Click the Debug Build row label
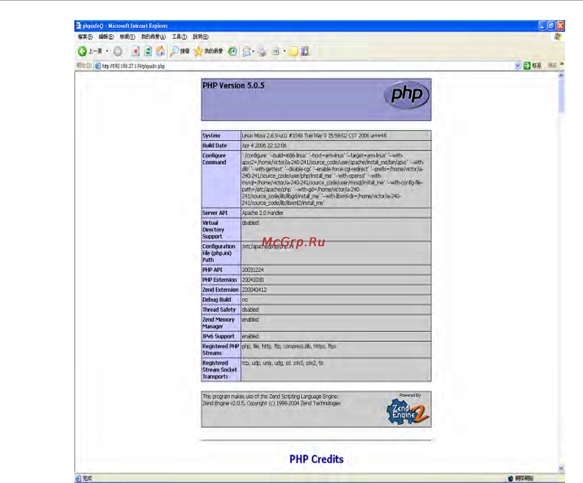Viewport: 583px width, 483px height. [x=216, y=300]
